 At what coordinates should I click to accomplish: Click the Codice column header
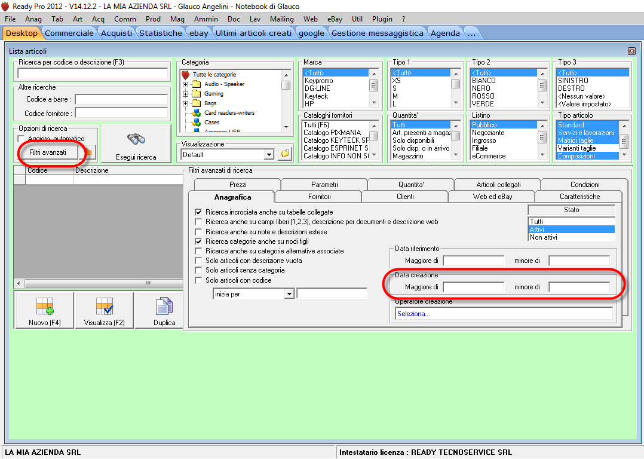point(49,170)
